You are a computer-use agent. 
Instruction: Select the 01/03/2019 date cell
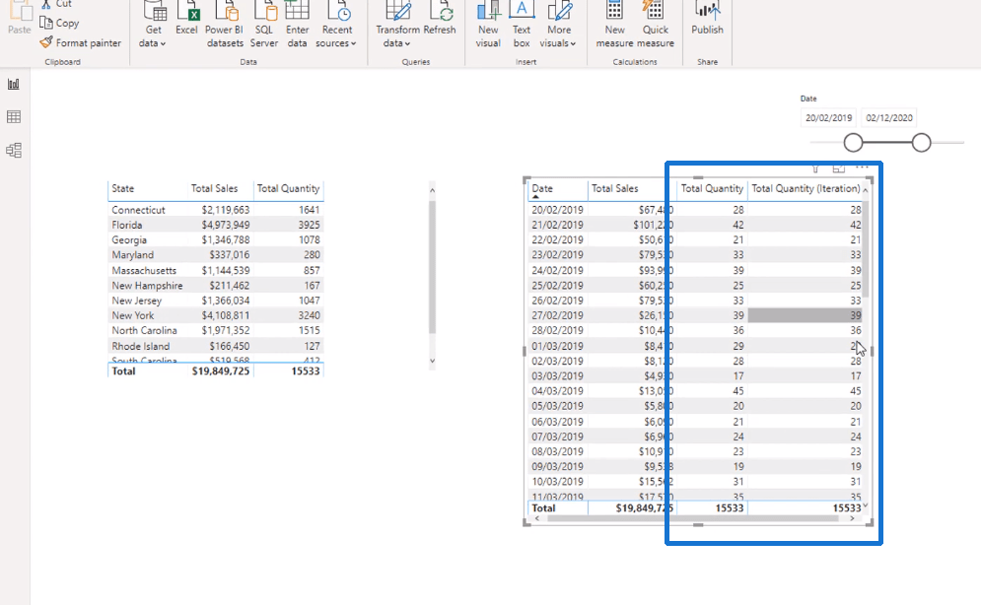(x=557, y=346)
